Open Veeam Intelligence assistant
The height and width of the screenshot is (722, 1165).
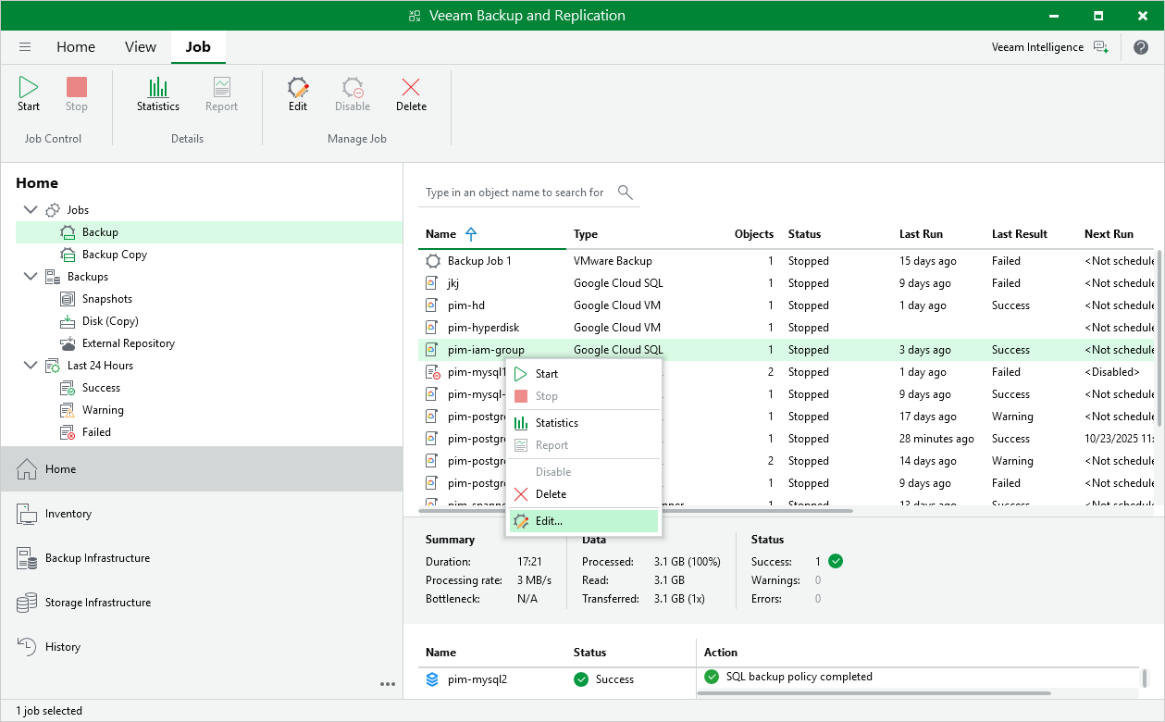point(1049,47)
